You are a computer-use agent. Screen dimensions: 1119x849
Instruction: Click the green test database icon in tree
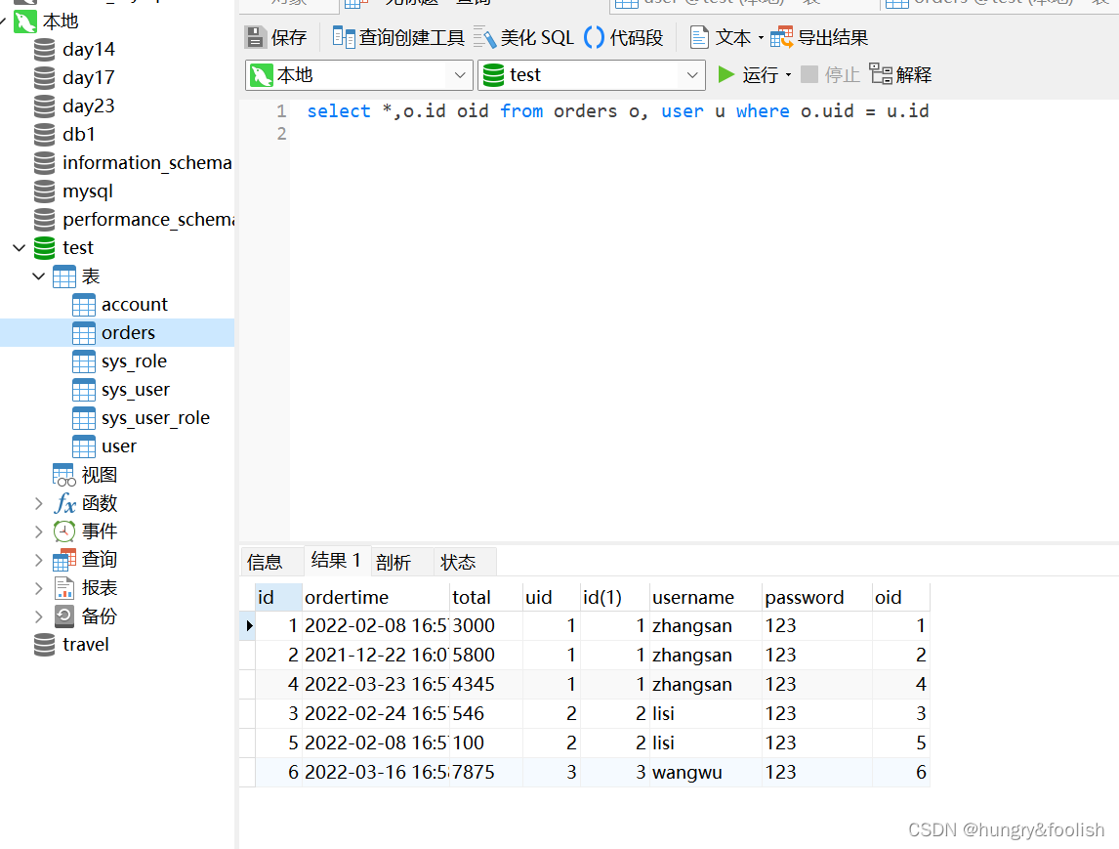point(44,248)
